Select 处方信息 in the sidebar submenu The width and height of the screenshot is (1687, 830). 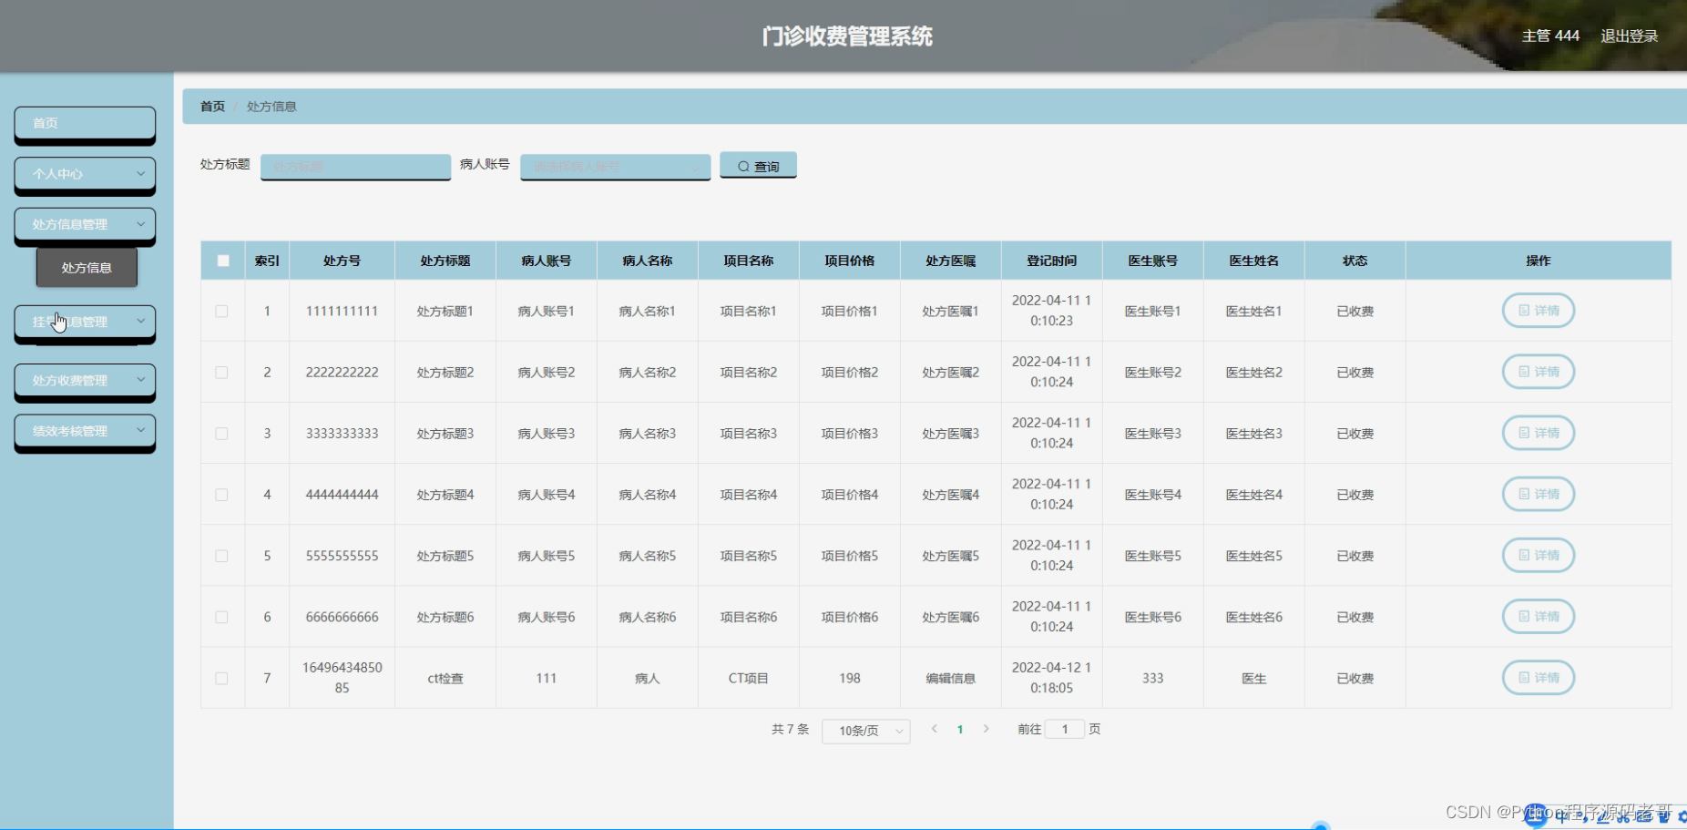87,267
